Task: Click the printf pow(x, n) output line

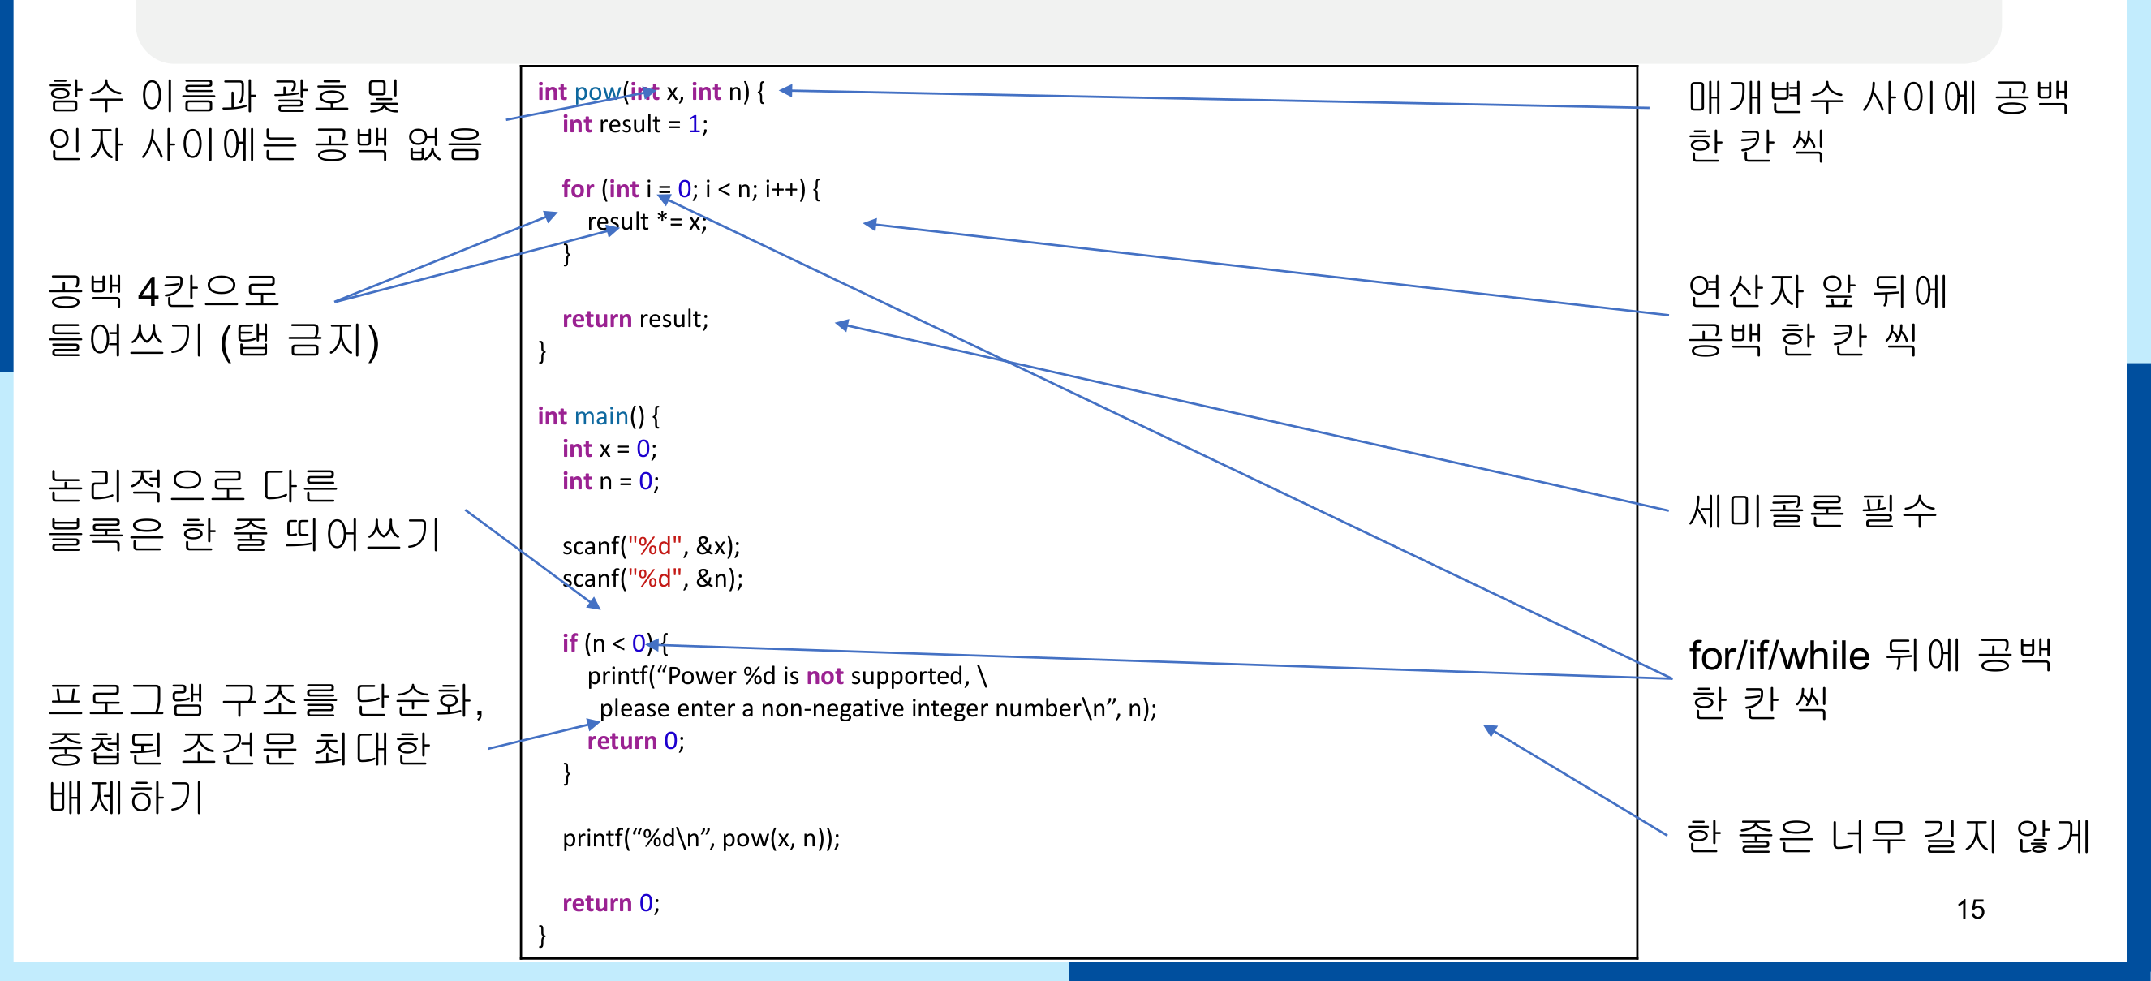Action: coord(700,838)
